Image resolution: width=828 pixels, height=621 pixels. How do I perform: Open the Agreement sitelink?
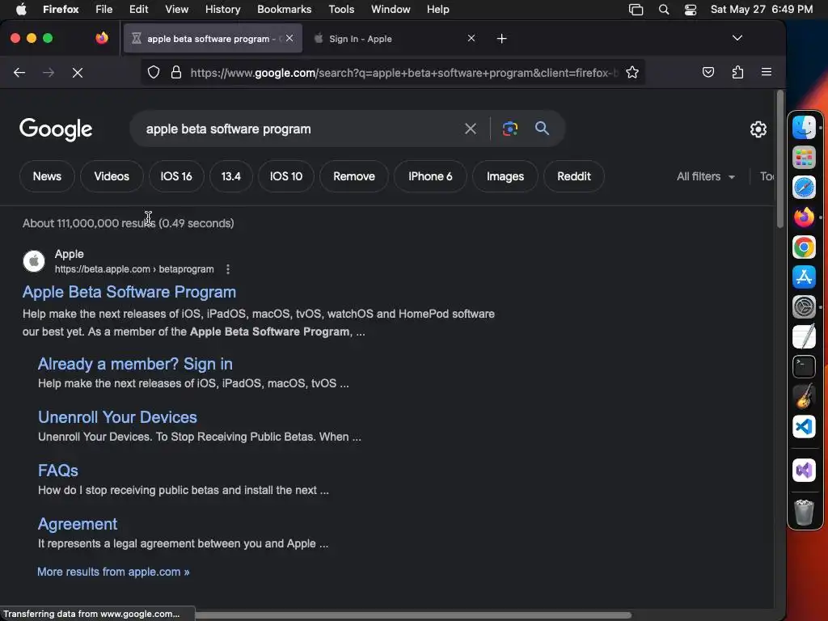coord(78,524)
